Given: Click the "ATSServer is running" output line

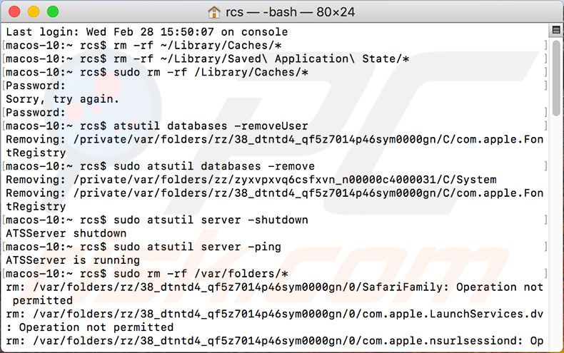Looking at the screenshot, I should [73, 260].
